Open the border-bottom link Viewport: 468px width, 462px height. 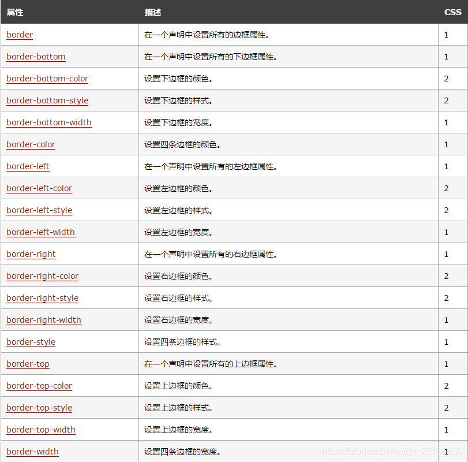[x=36, y=57]
